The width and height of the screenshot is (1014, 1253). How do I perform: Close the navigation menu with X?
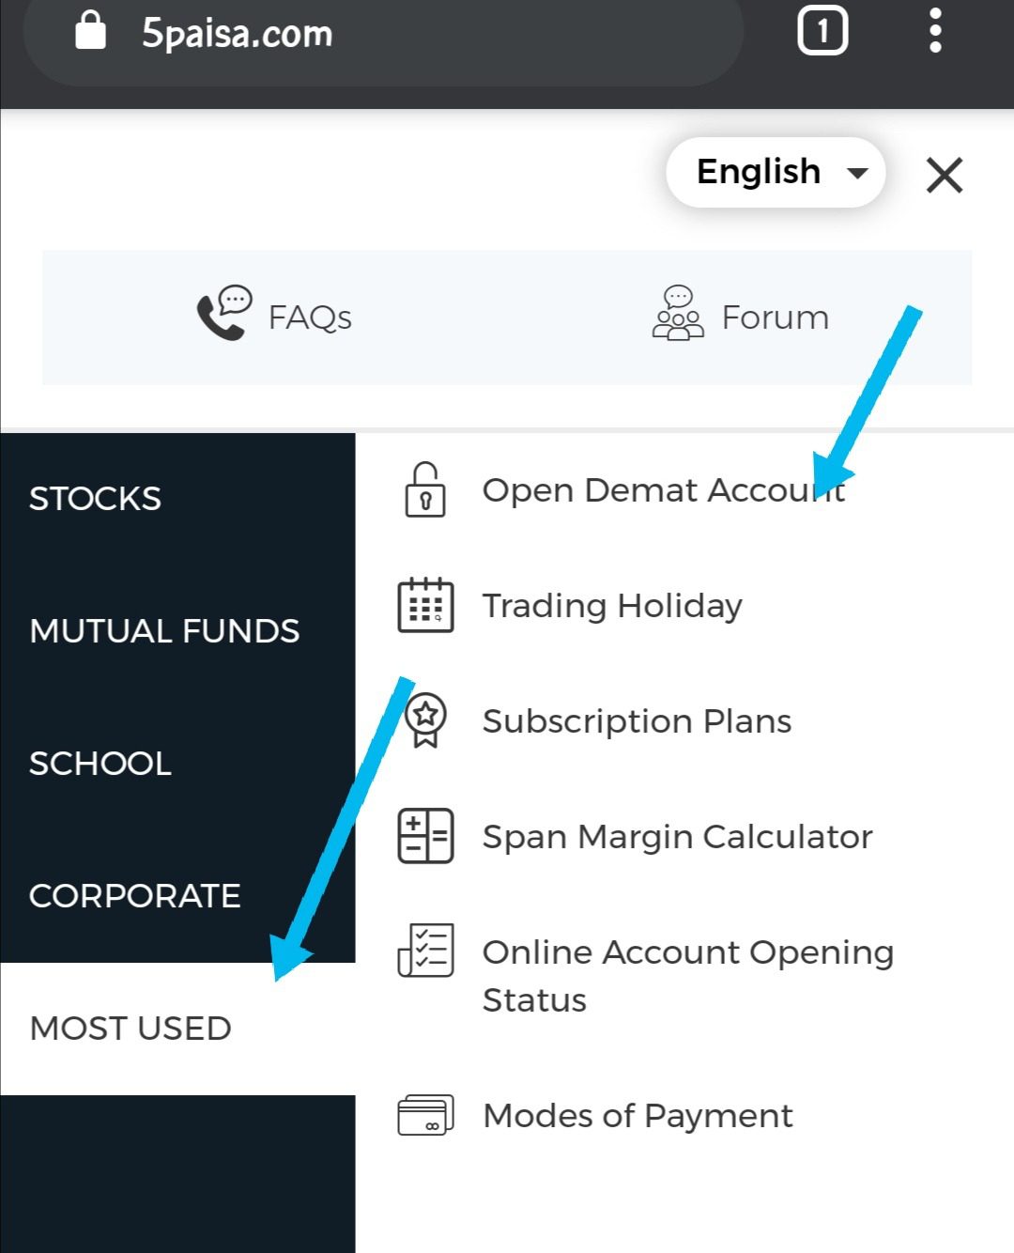(945, 175)
